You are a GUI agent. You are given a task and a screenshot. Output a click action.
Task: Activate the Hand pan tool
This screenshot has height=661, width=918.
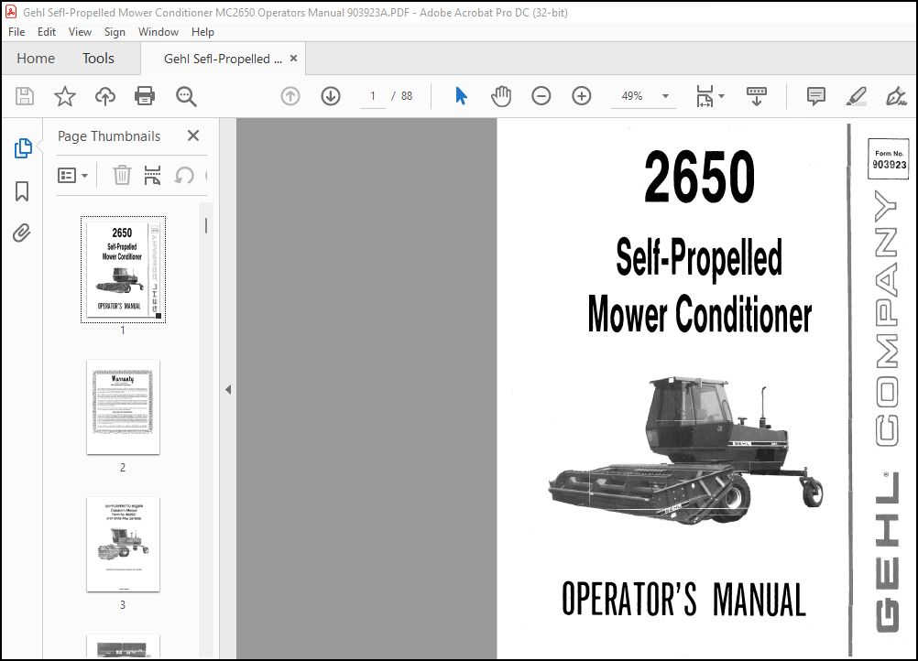coord(501,96)
